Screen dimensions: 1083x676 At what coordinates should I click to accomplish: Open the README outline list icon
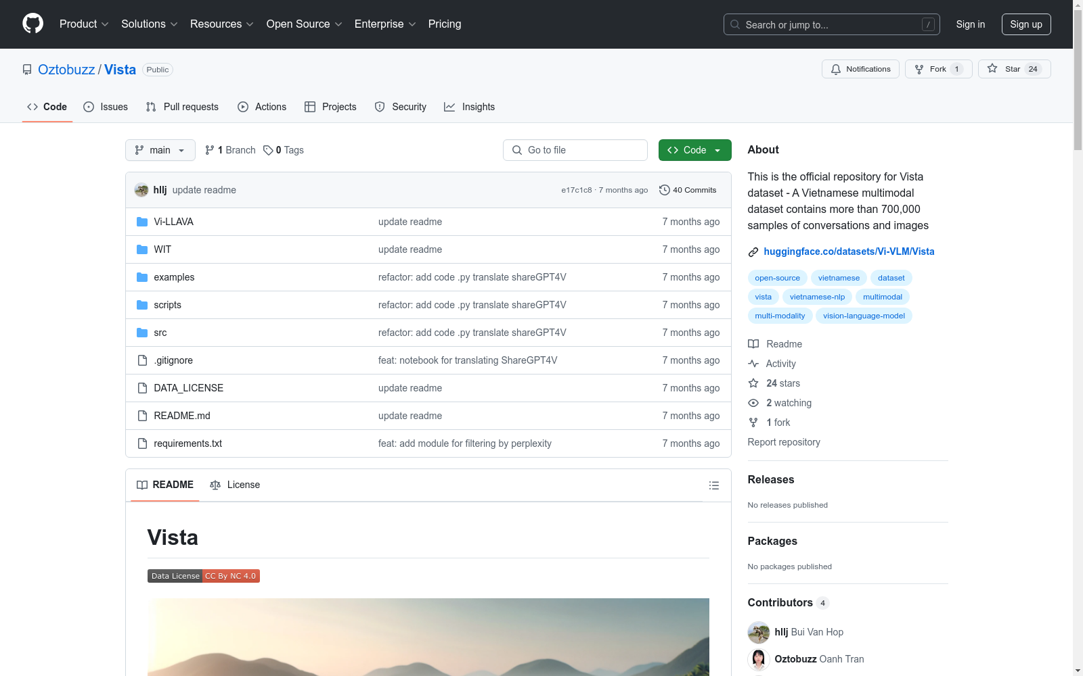713,485
